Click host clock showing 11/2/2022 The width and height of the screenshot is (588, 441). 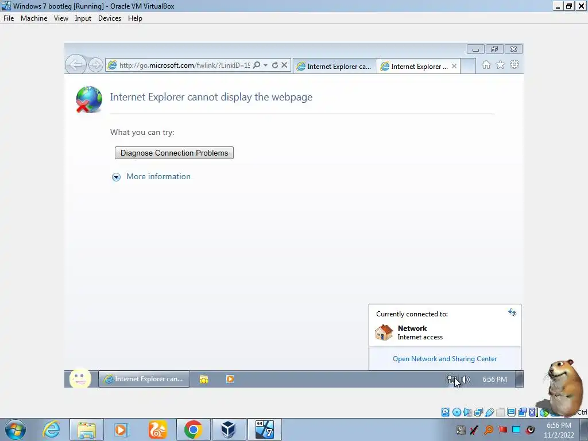click(x=559, y=430)
